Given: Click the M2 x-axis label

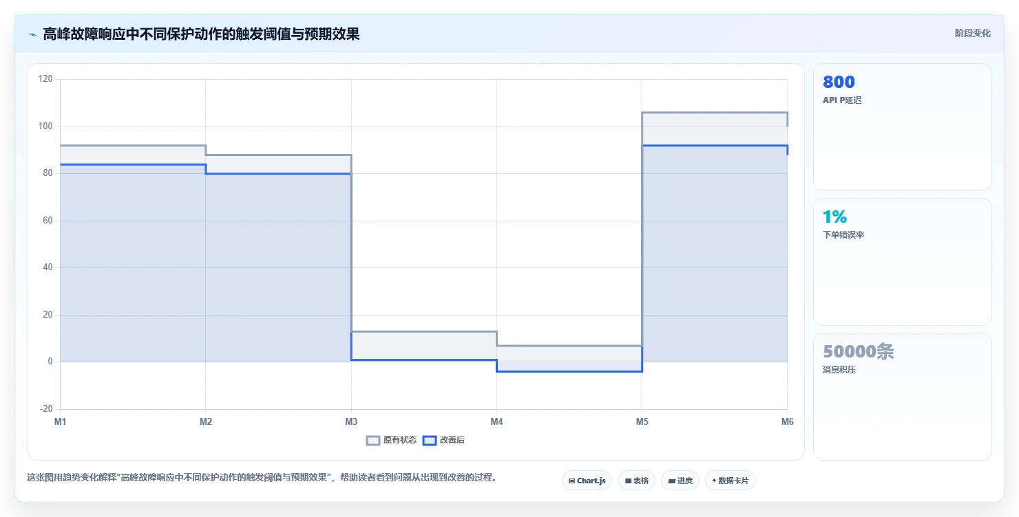Looking at the screenshot, I should tap(206, 421).
